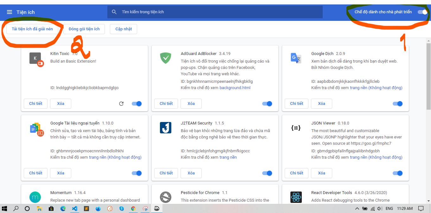431x213 pixels.
Task: Click the React Developer Tools icon
Action: 296,197
